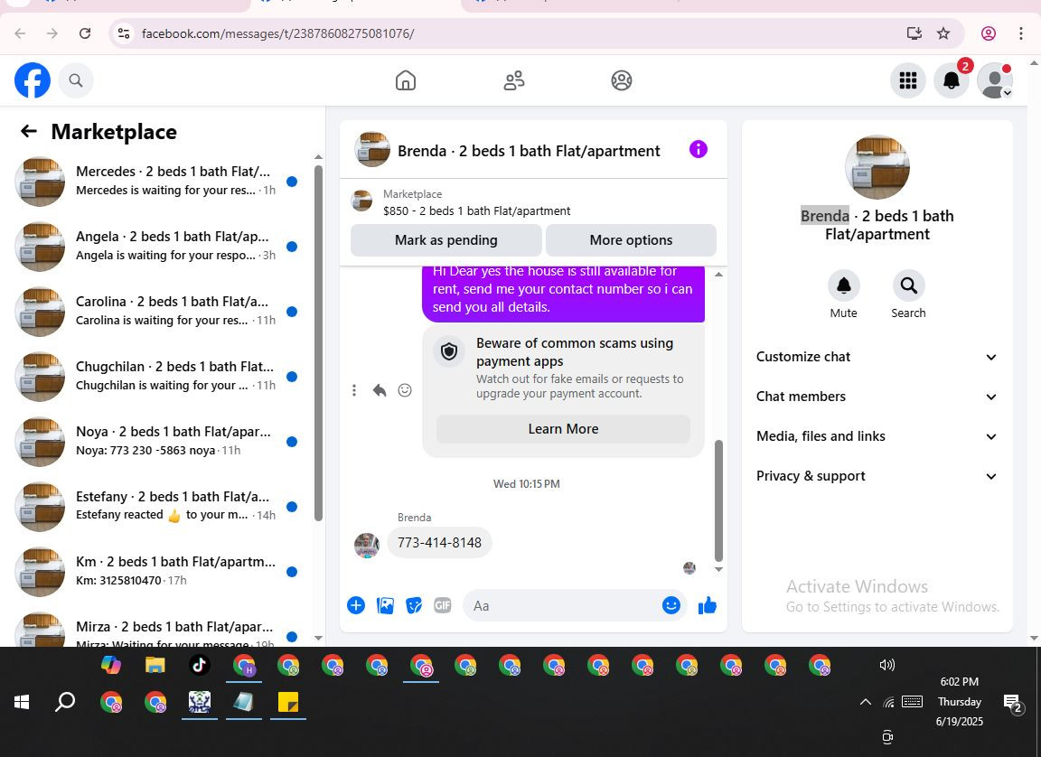The height and width of the screenshot is (757, 1041).
Task: Attach a photo with image icon
Action: point(385,605)
